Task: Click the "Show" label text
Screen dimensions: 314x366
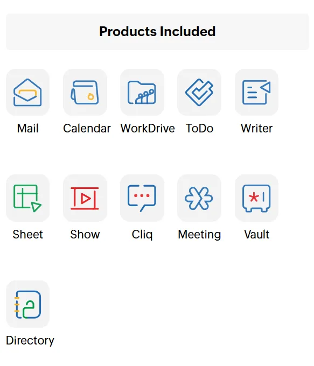Action: [x=85, y=234]
